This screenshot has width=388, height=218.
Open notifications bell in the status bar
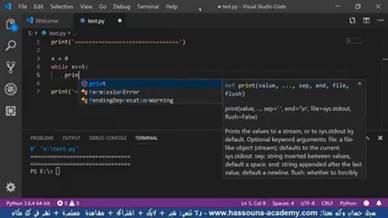[379, 203]
